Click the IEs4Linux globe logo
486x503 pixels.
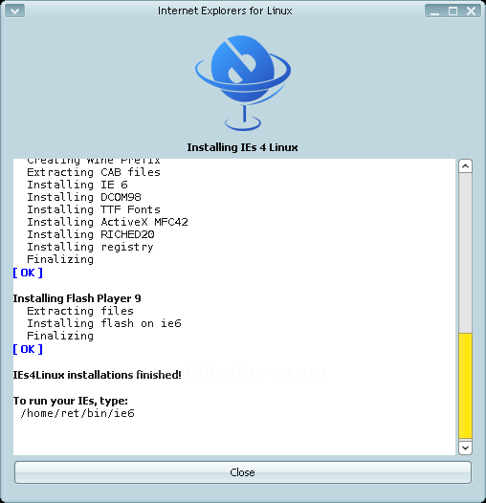pos(243,83)
